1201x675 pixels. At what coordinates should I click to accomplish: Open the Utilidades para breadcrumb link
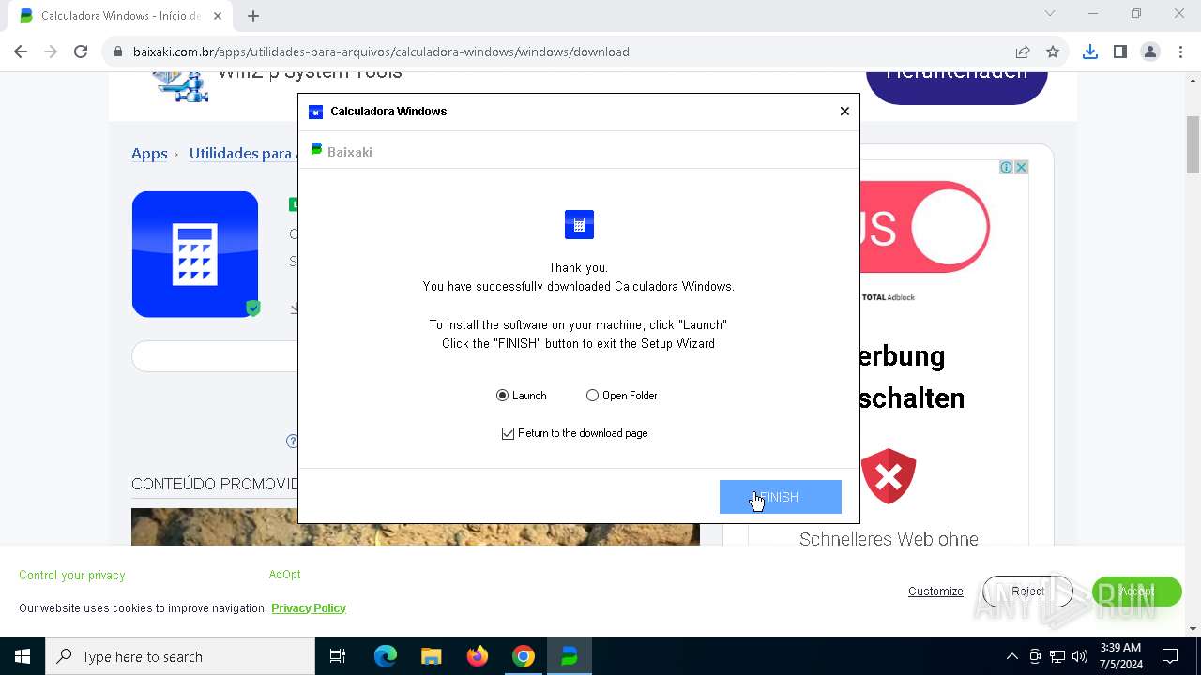click(x=242, y=153)
